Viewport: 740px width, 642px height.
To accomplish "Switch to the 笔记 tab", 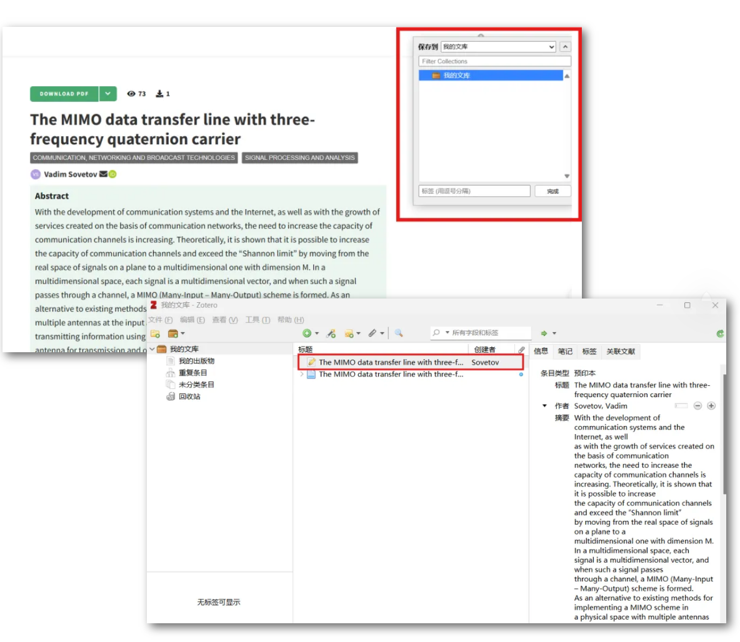I will (x=565, y=352).
